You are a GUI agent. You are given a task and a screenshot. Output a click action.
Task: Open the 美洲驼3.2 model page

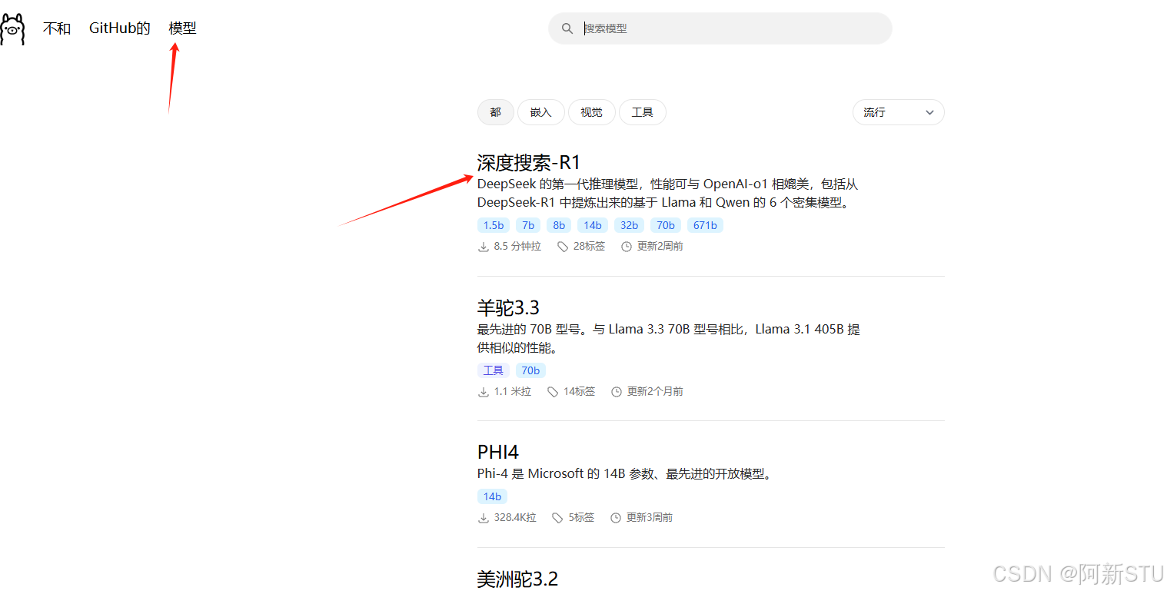517,579
